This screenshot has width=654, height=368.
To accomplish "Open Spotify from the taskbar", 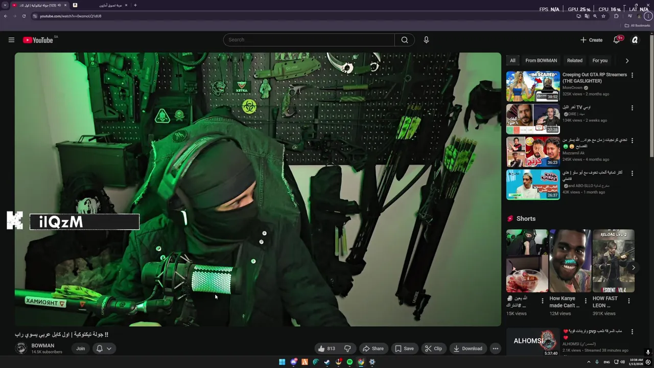I will (x=349, y=362).
